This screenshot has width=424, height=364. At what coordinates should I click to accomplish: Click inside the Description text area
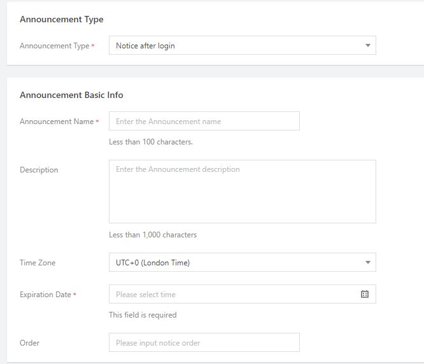pos(242,192)
